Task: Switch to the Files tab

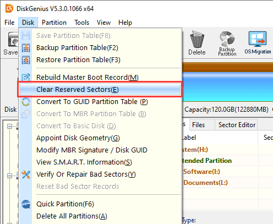Action: tap(198, 125)
